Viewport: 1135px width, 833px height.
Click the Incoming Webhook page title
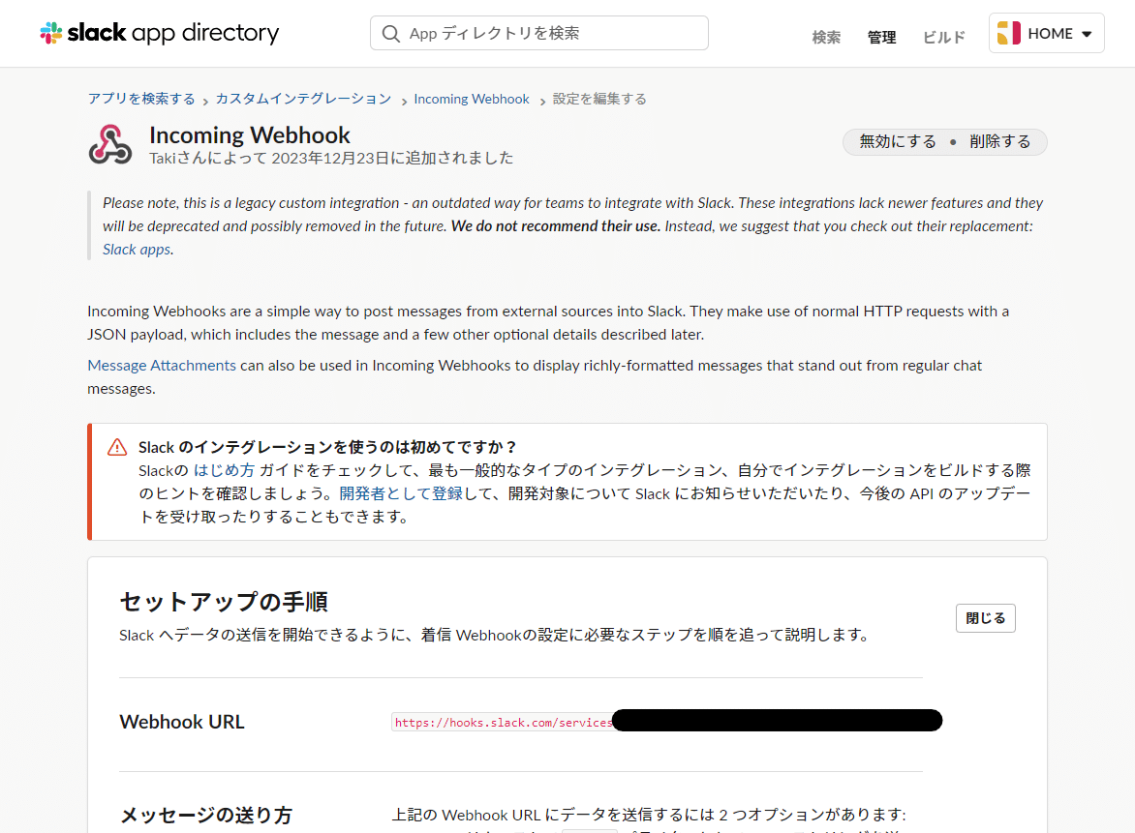[250, 135]
